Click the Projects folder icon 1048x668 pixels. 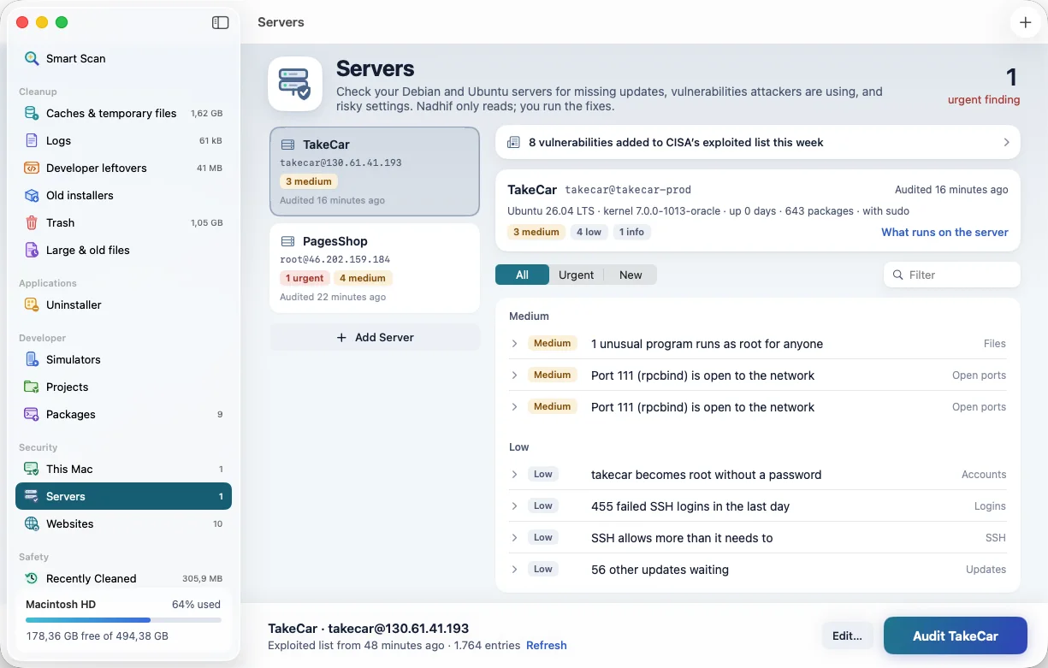32,387
